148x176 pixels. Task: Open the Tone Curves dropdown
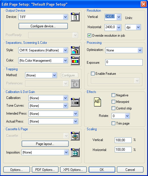(65, 105)
